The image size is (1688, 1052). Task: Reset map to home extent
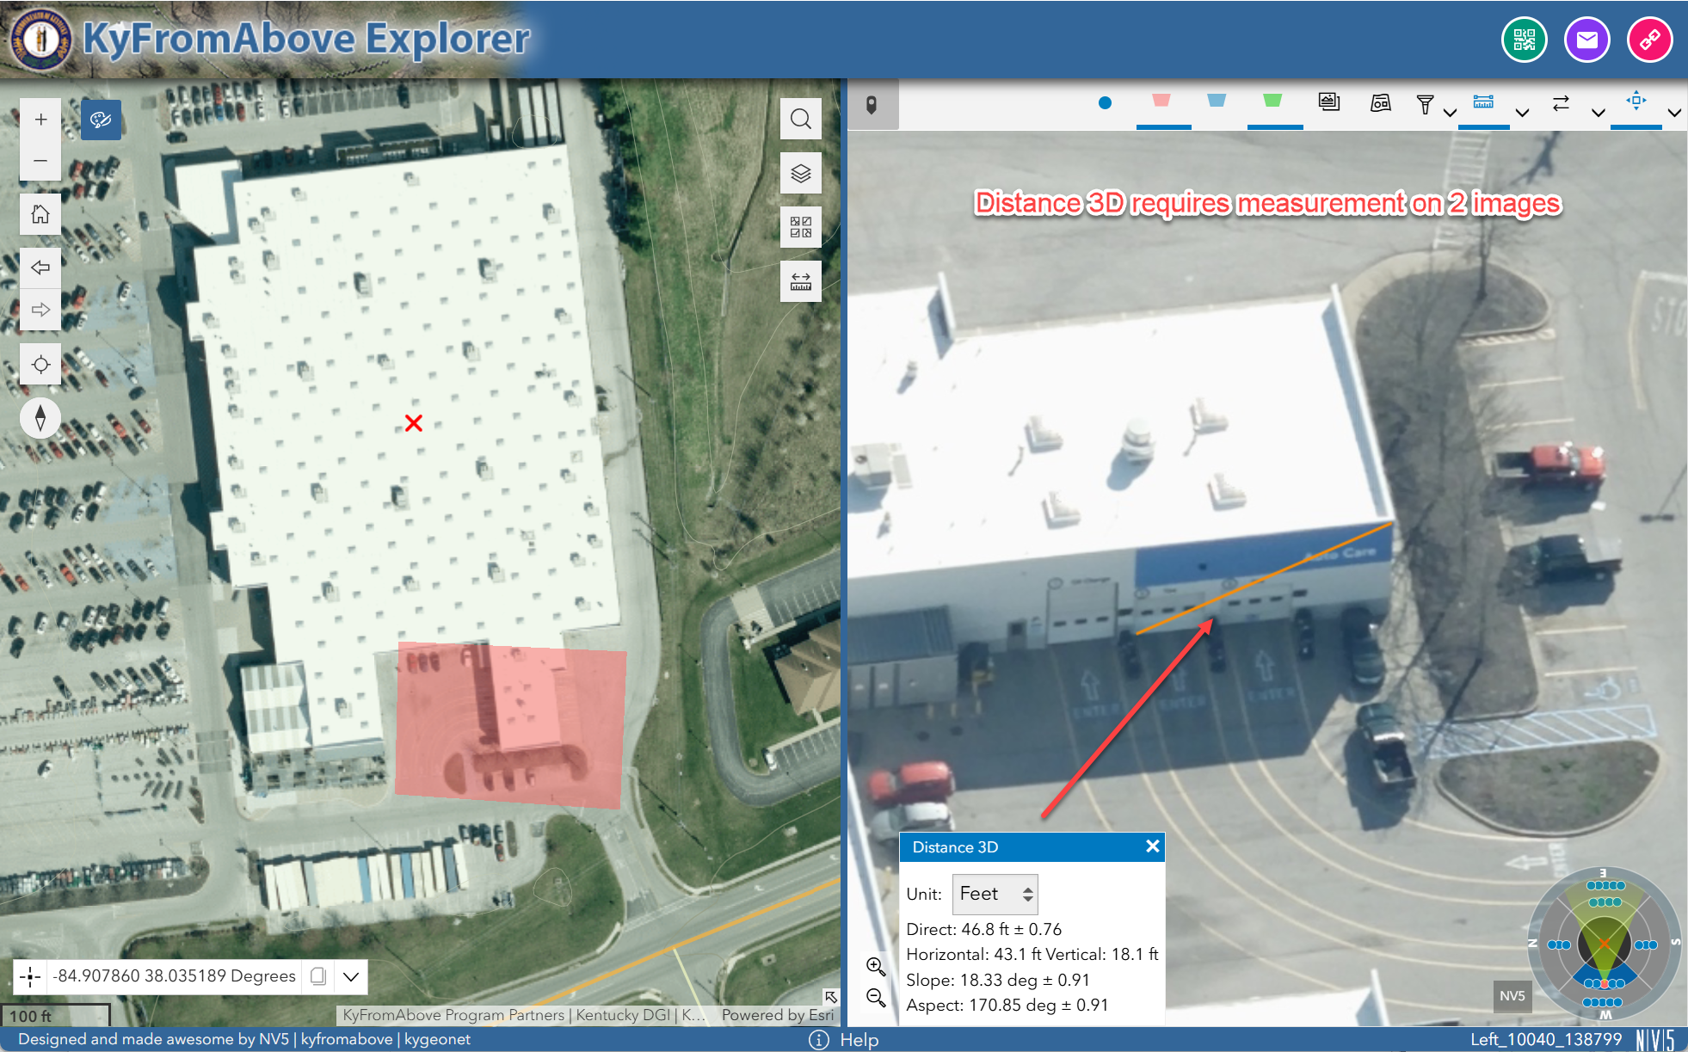[40, 214]
